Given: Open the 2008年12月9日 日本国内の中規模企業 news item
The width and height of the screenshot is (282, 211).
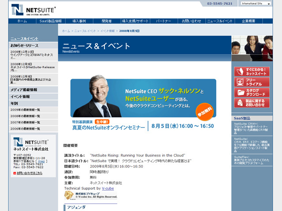Looking at the screenshot, I should 33,80.
